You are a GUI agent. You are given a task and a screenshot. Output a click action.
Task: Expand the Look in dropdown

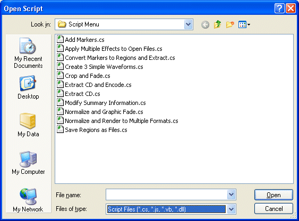[188, 24]
